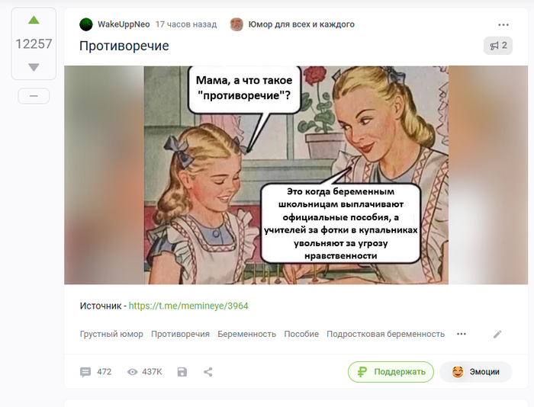This screenshot has height=407, width=534.
Task: Open WakeUppNeo's avatar profile
Action: click(86, 24)
